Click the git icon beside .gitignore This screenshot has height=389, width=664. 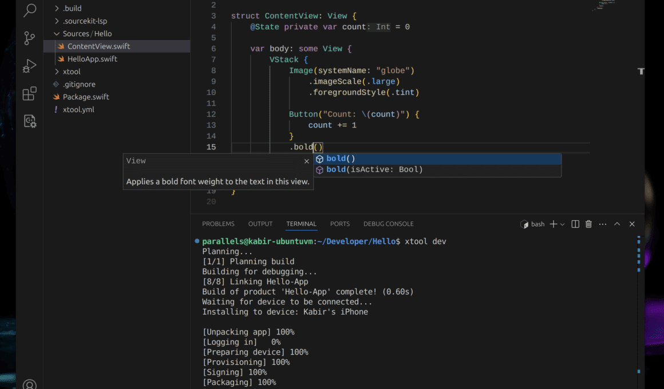(x=56, y=84)
